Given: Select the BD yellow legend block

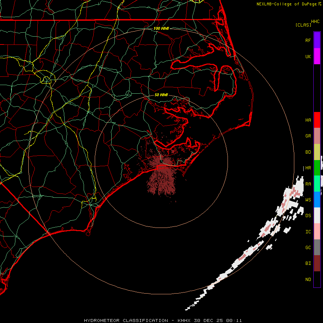Looking at the screenshot, I should [317, 152].
